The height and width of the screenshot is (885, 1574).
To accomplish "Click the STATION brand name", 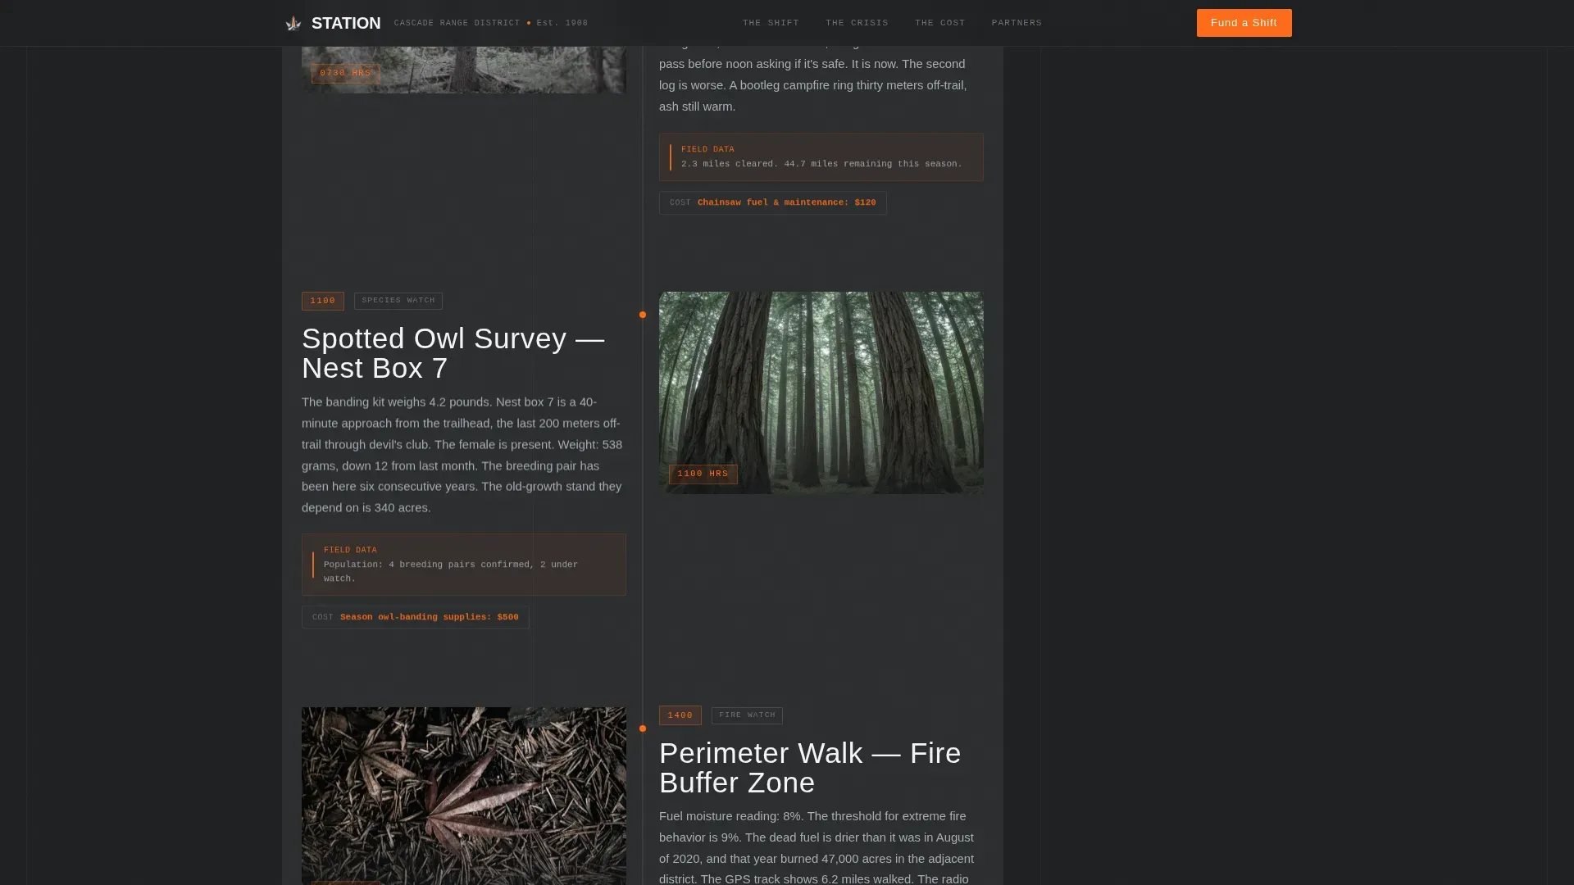I will (346, 23).
